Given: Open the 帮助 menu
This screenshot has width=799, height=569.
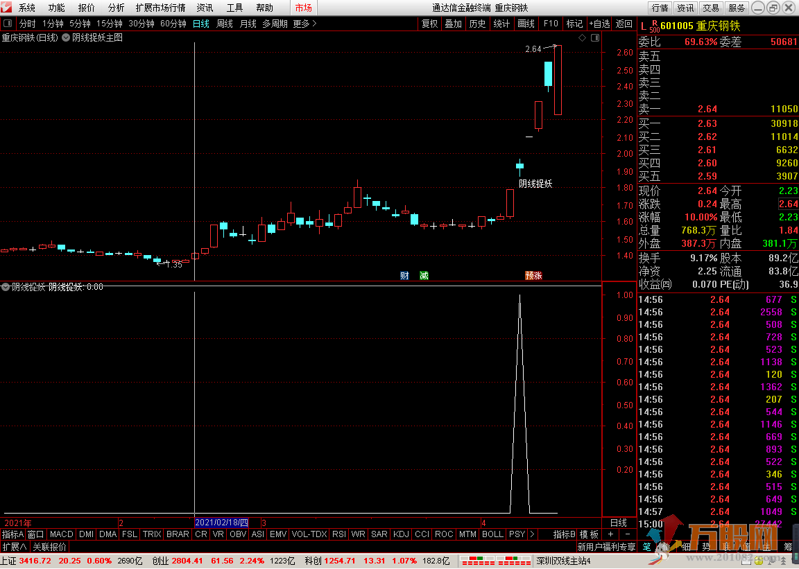Looking at the screenshot, I should click(264, 8).
